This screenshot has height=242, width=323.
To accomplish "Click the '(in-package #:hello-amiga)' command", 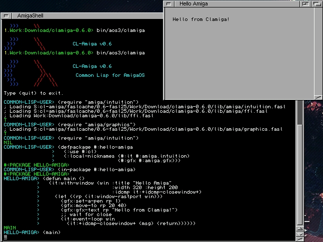I will (96, 170).
